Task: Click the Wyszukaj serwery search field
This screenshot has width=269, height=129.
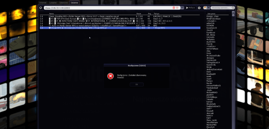Action: [x=221, y=8]
